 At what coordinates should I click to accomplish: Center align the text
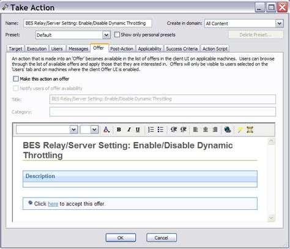206,130
